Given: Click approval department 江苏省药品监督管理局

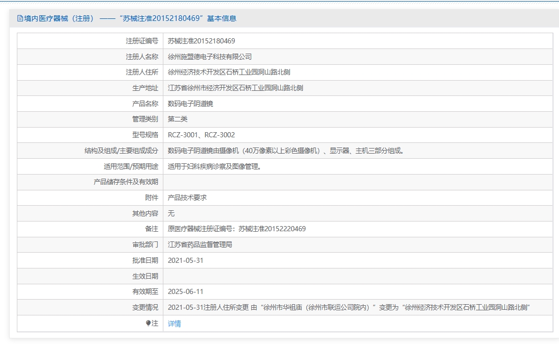Looking at the screenshot, I should (x=200, y=244).
